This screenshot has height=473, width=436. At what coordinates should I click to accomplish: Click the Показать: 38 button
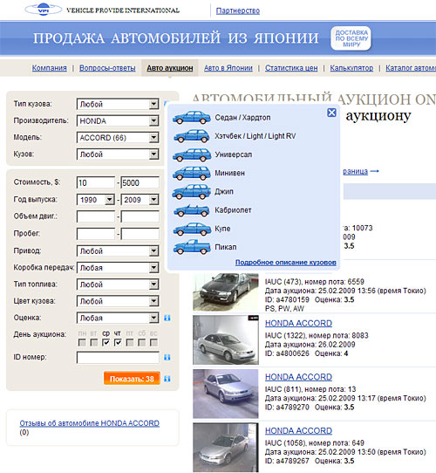click(x=132, y=379)
